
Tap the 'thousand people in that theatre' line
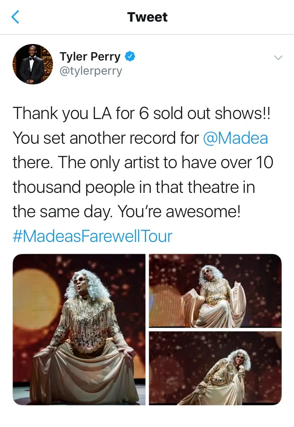133,187
